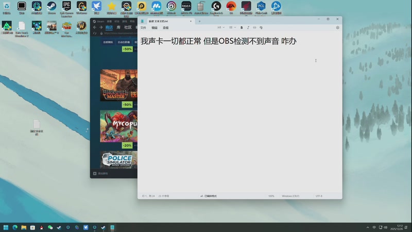
Task: Open the Wallpaper Engine-style icon next to Epic
Action: [81, 8]
